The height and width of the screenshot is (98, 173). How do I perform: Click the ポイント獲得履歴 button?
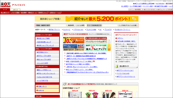(135, 10)
